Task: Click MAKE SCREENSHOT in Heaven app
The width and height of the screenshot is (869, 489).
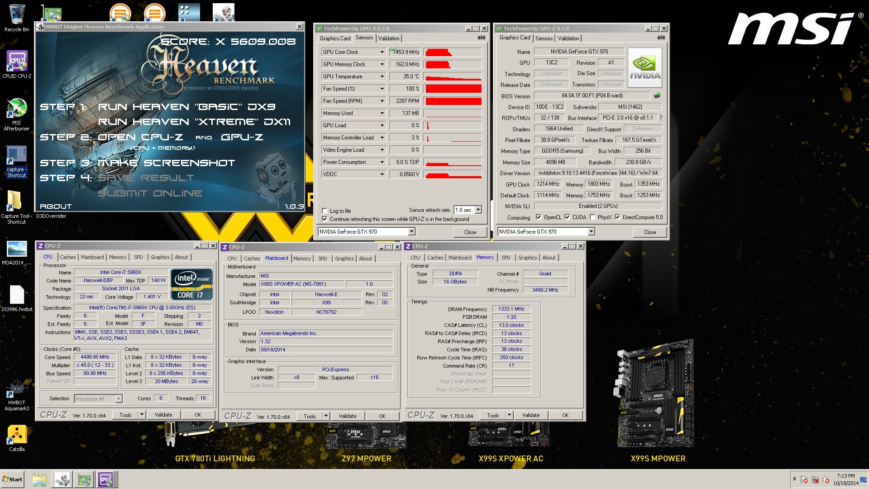Action: (x=167, y=163)
